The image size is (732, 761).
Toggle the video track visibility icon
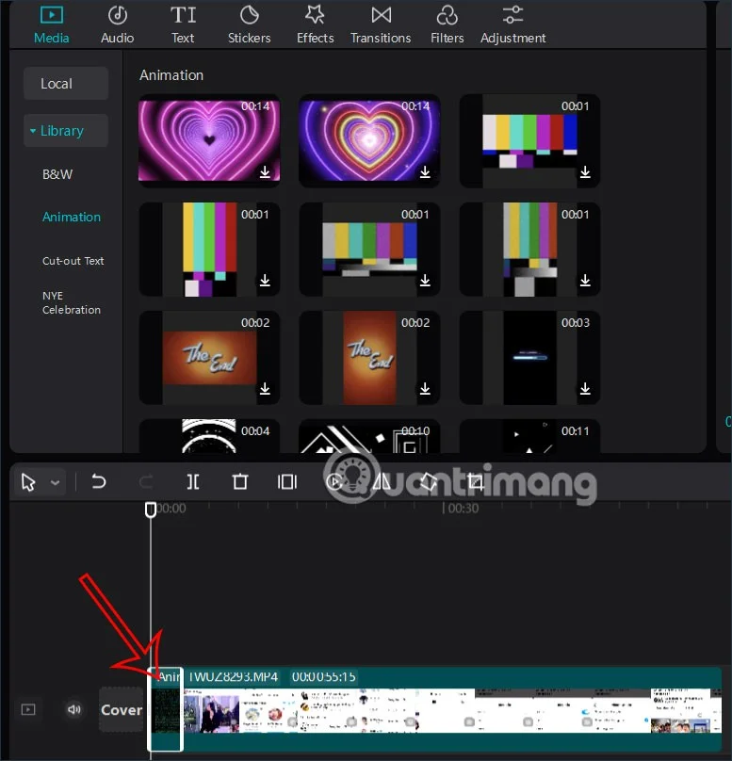click(28, 709)
